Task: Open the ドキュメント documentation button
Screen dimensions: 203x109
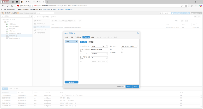Action: point(165,13)
